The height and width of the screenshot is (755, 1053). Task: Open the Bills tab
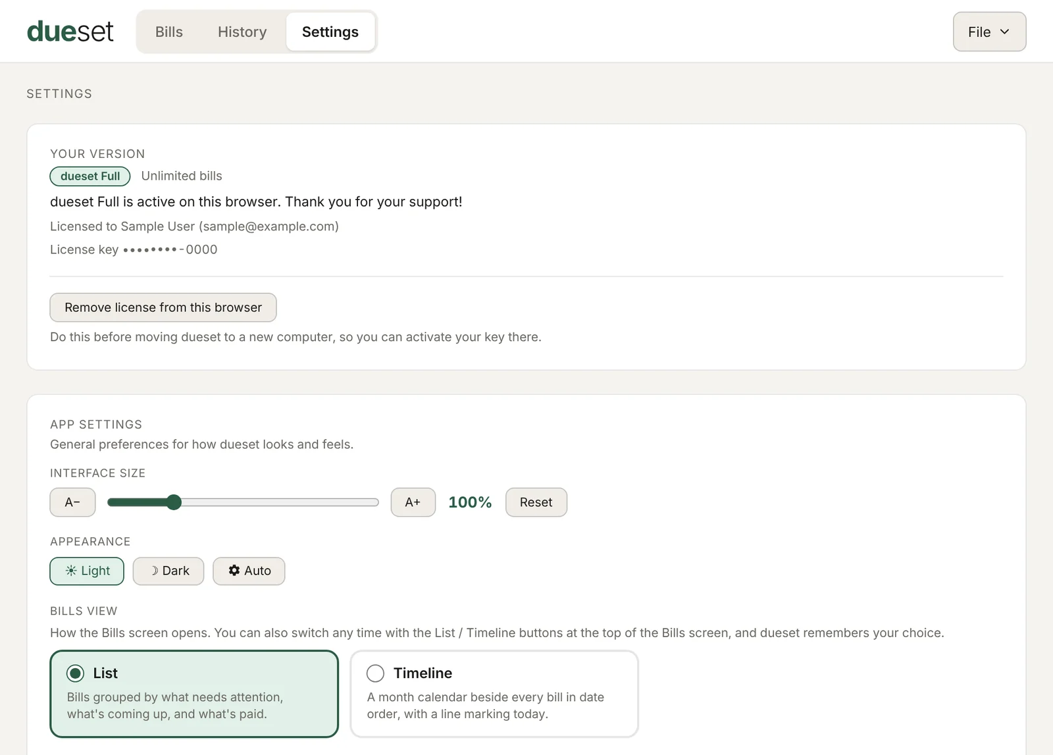(169, 32)
